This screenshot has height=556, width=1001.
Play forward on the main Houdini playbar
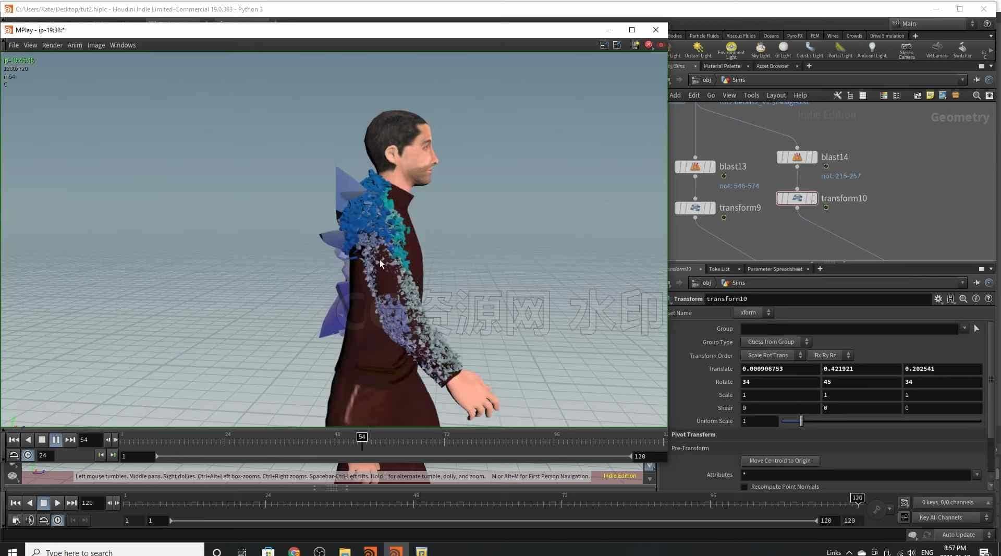pos(57,503)
